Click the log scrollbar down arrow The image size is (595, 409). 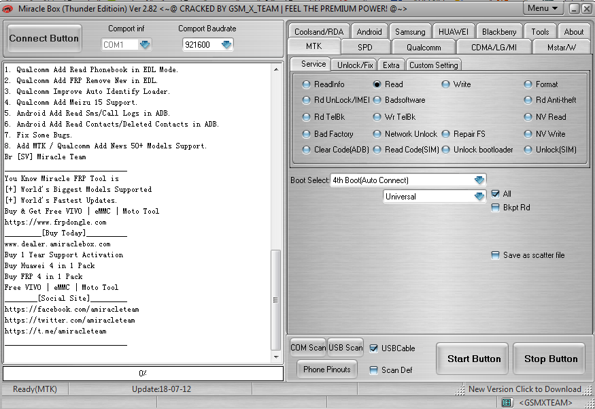(x=276, y=357)
